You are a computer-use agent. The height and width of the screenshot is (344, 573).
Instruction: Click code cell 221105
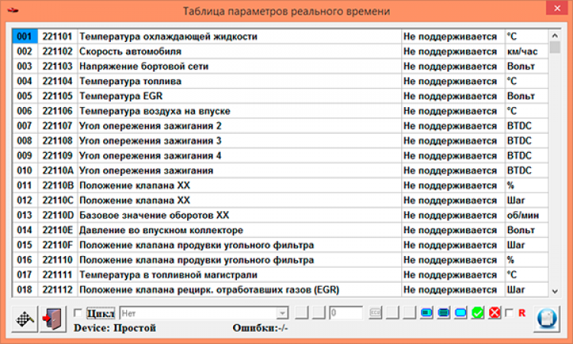(x=58, y=96)
